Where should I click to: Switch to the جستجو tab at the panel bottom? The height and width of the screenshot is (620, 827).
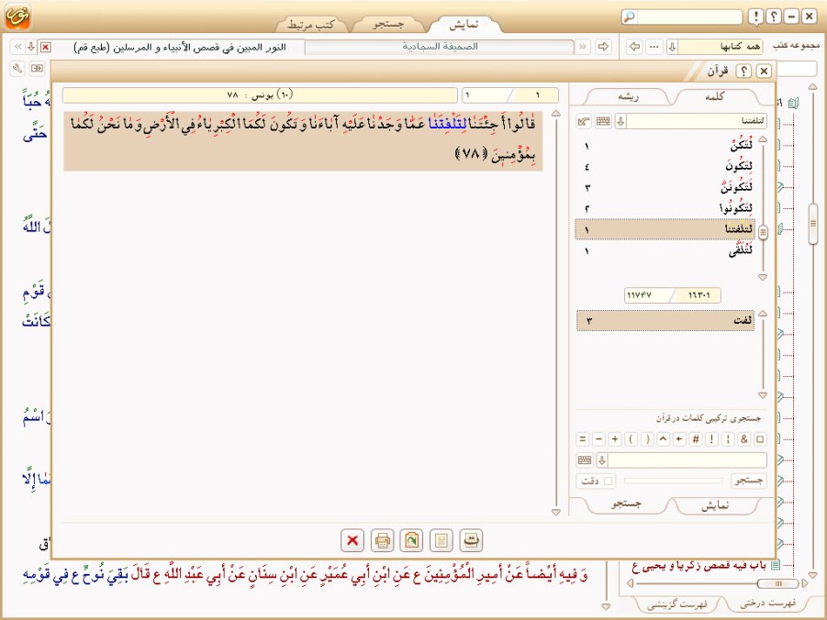627,504
